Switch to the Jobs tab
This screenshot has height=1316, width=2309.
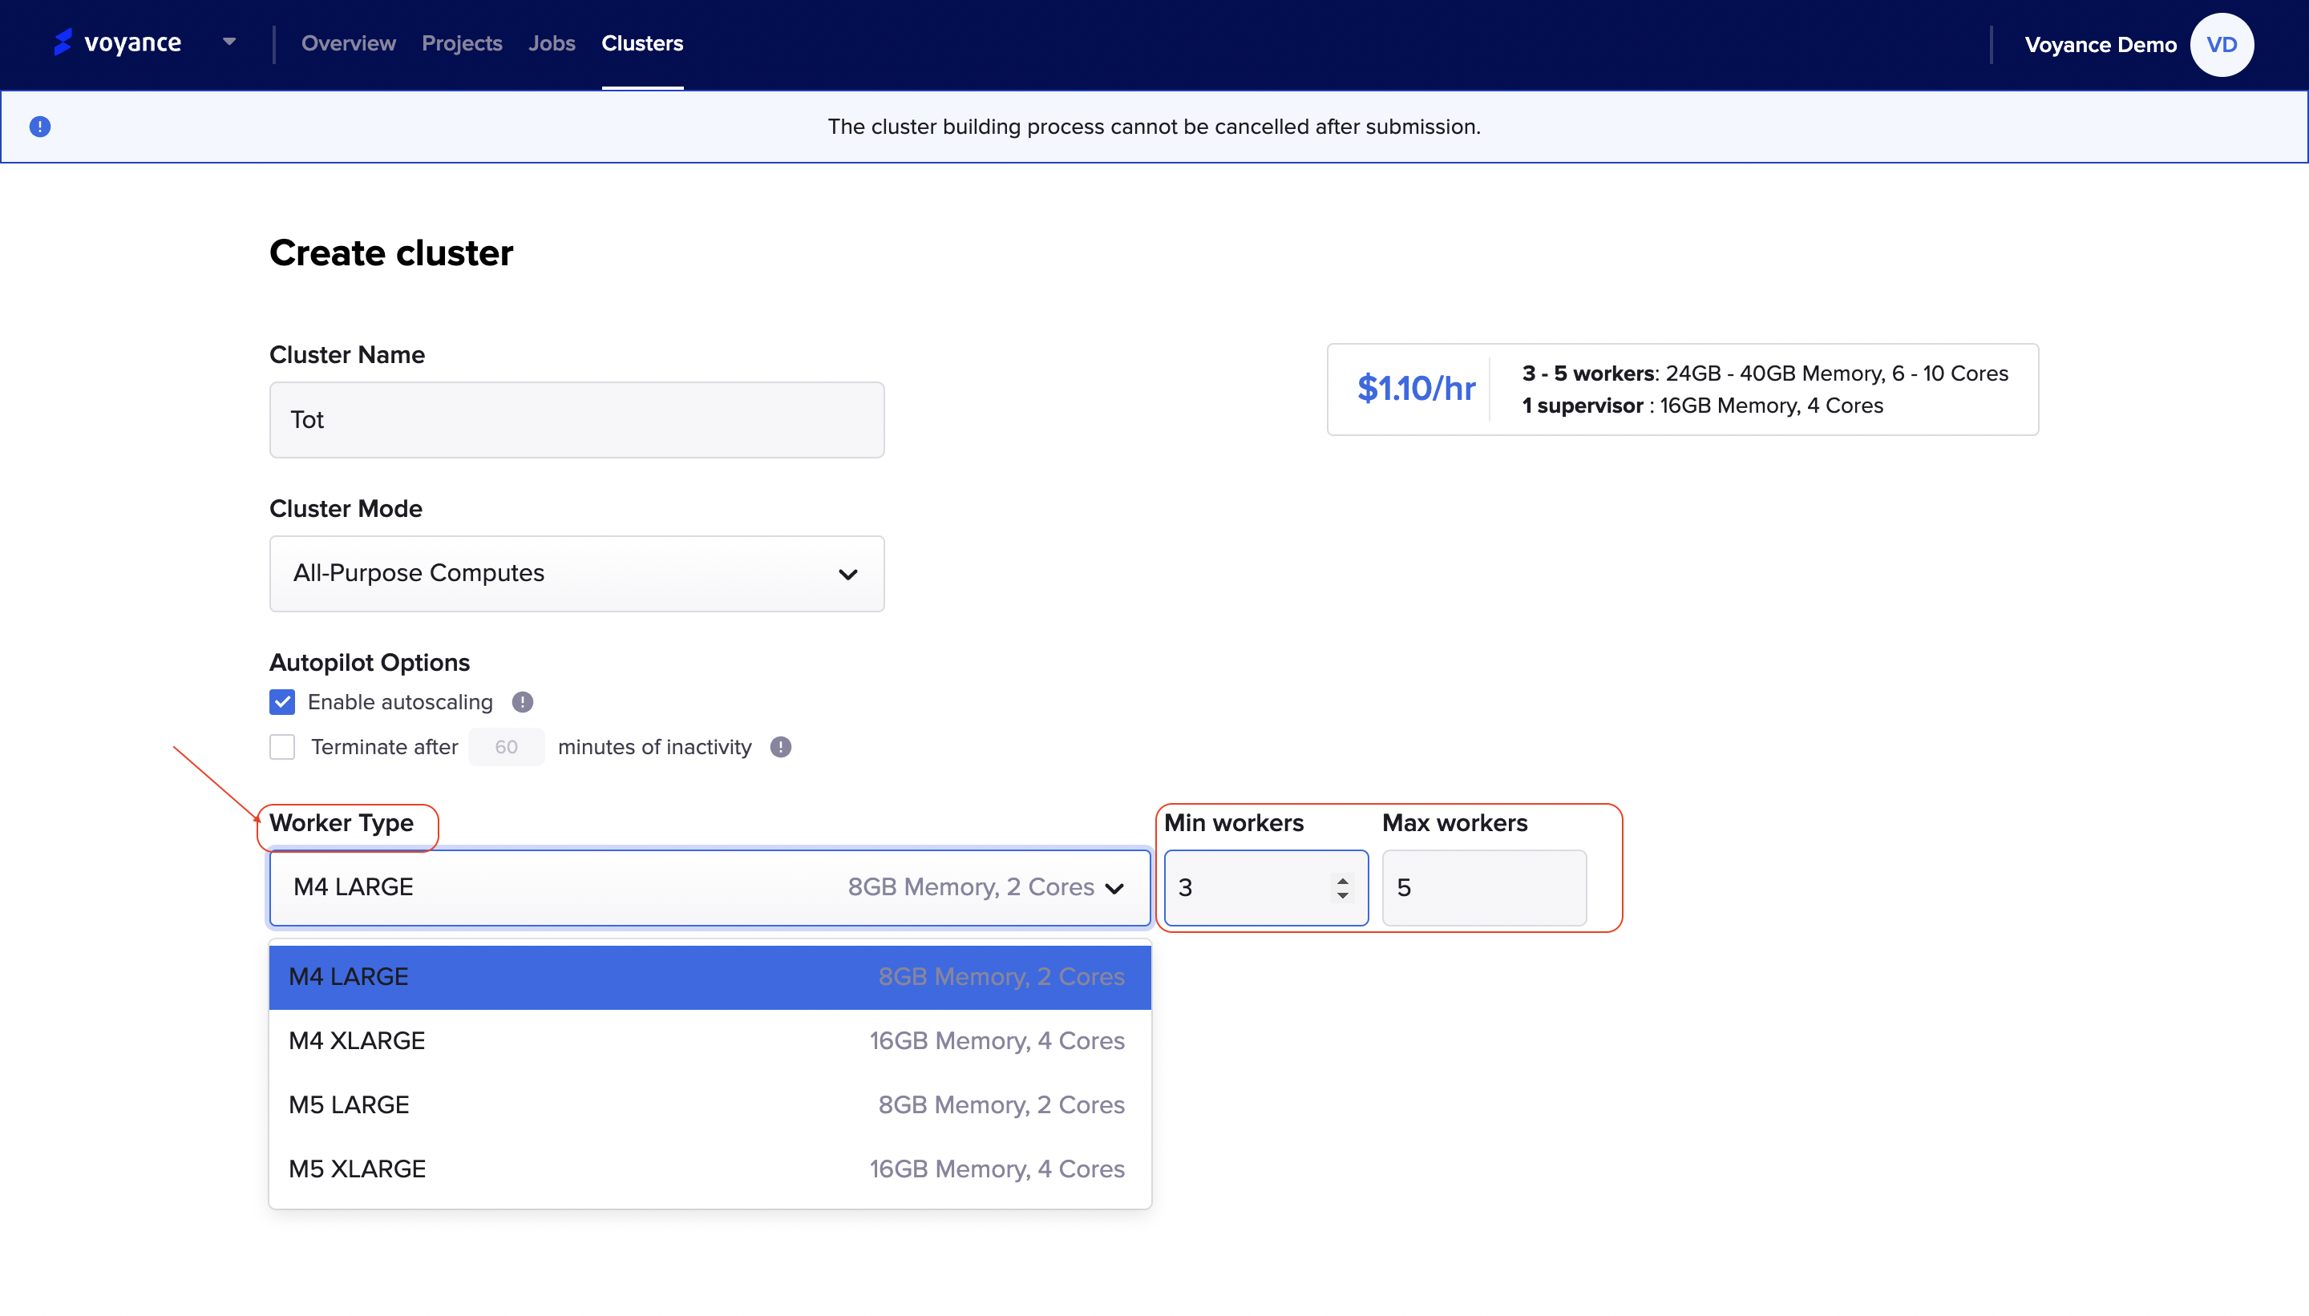(552, 43)
